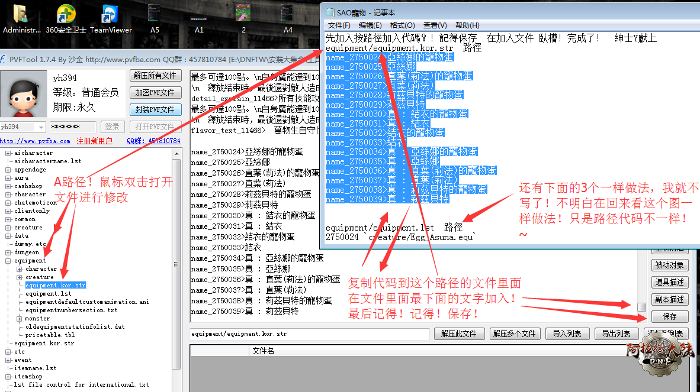Click the Administrator folder icon on desktop
This screenshot has width=700, height=392.
point(21,15)
